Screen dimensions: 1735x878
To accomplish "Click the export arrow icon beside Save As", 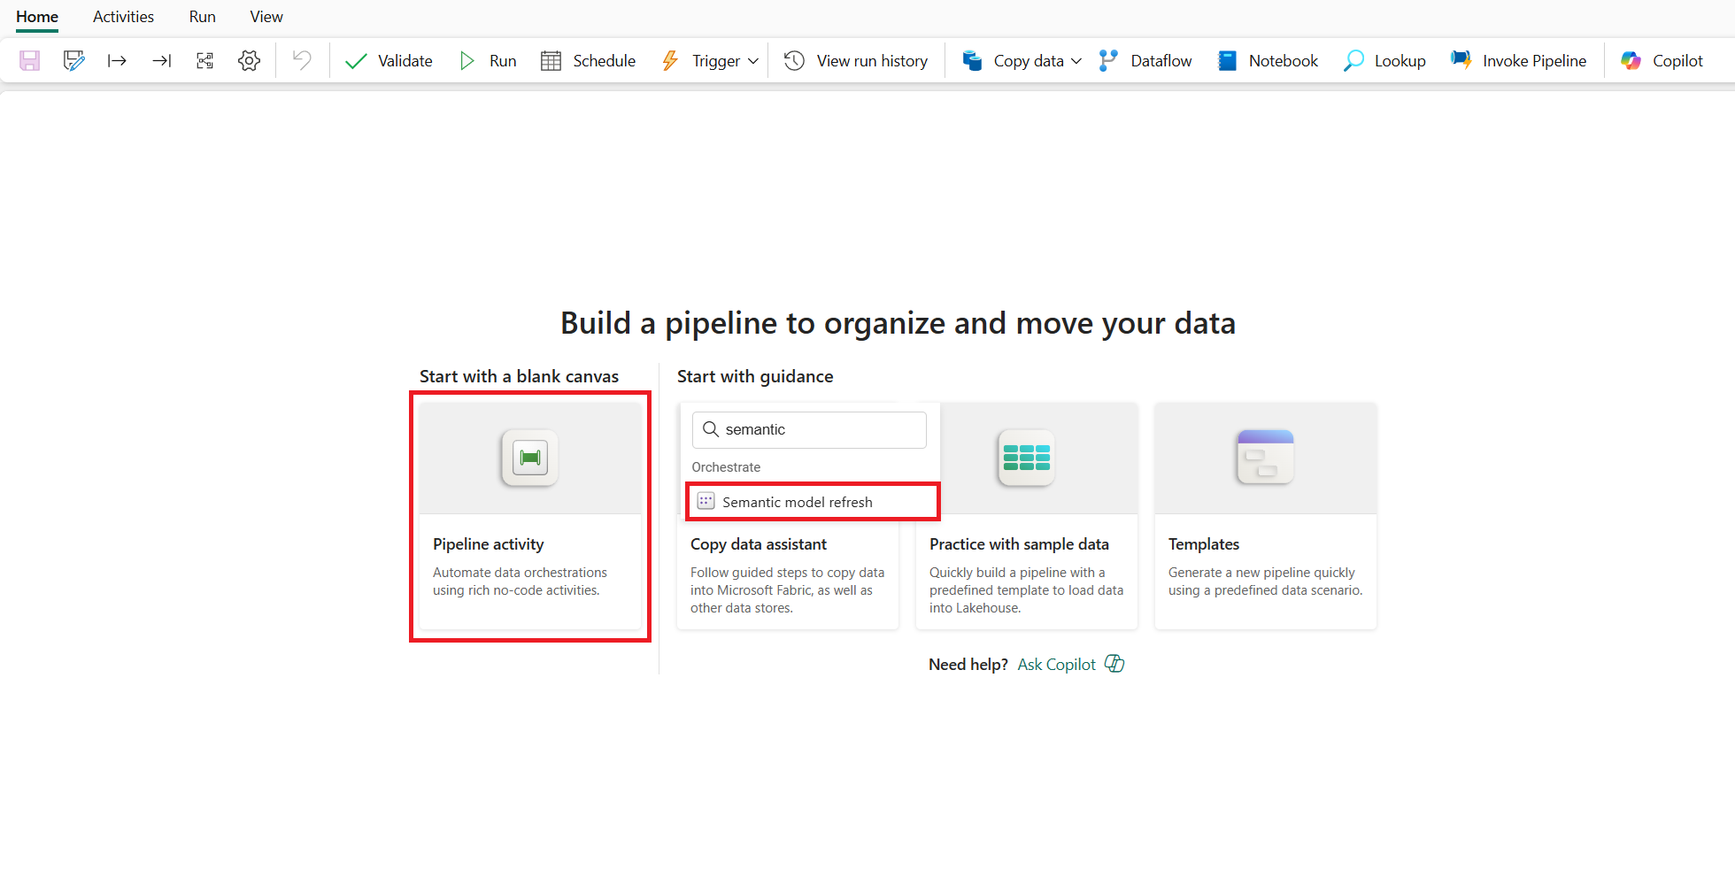I will pyautogui.click(x=117, y=60).
